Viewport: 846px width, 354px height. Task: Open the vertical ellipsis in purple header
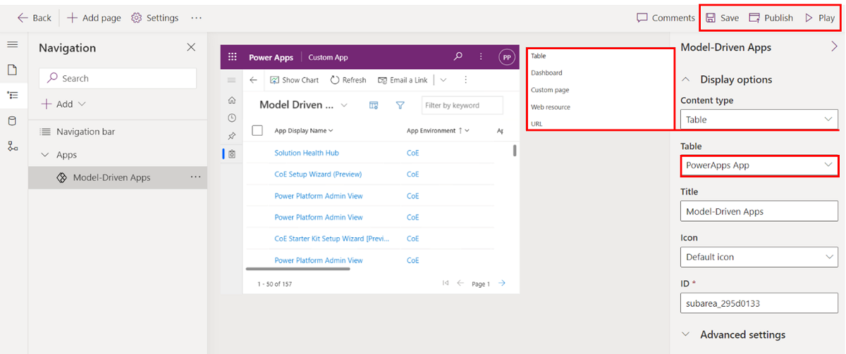pos(482,57)
